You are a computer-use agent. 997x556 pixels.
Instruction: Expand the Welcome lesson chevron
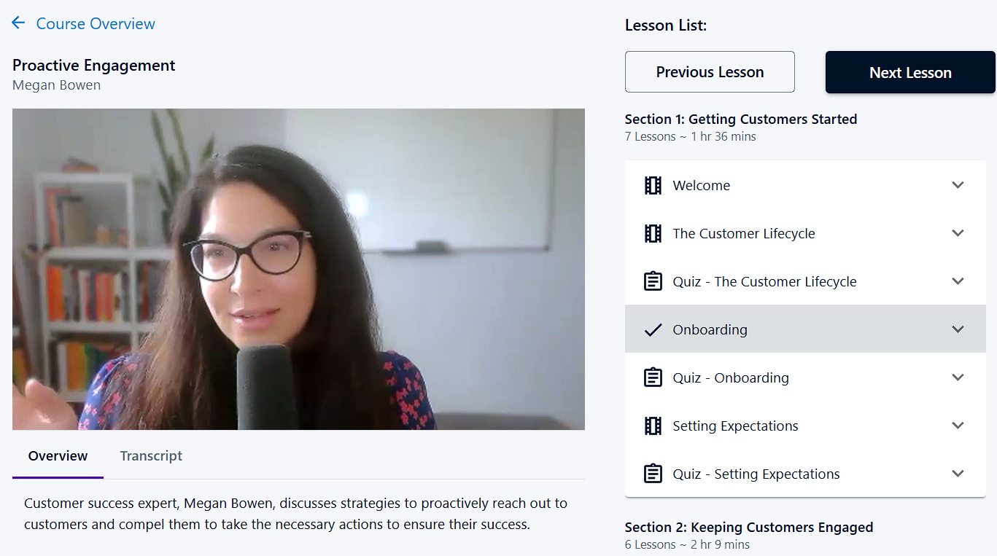(x=958, y=185)
